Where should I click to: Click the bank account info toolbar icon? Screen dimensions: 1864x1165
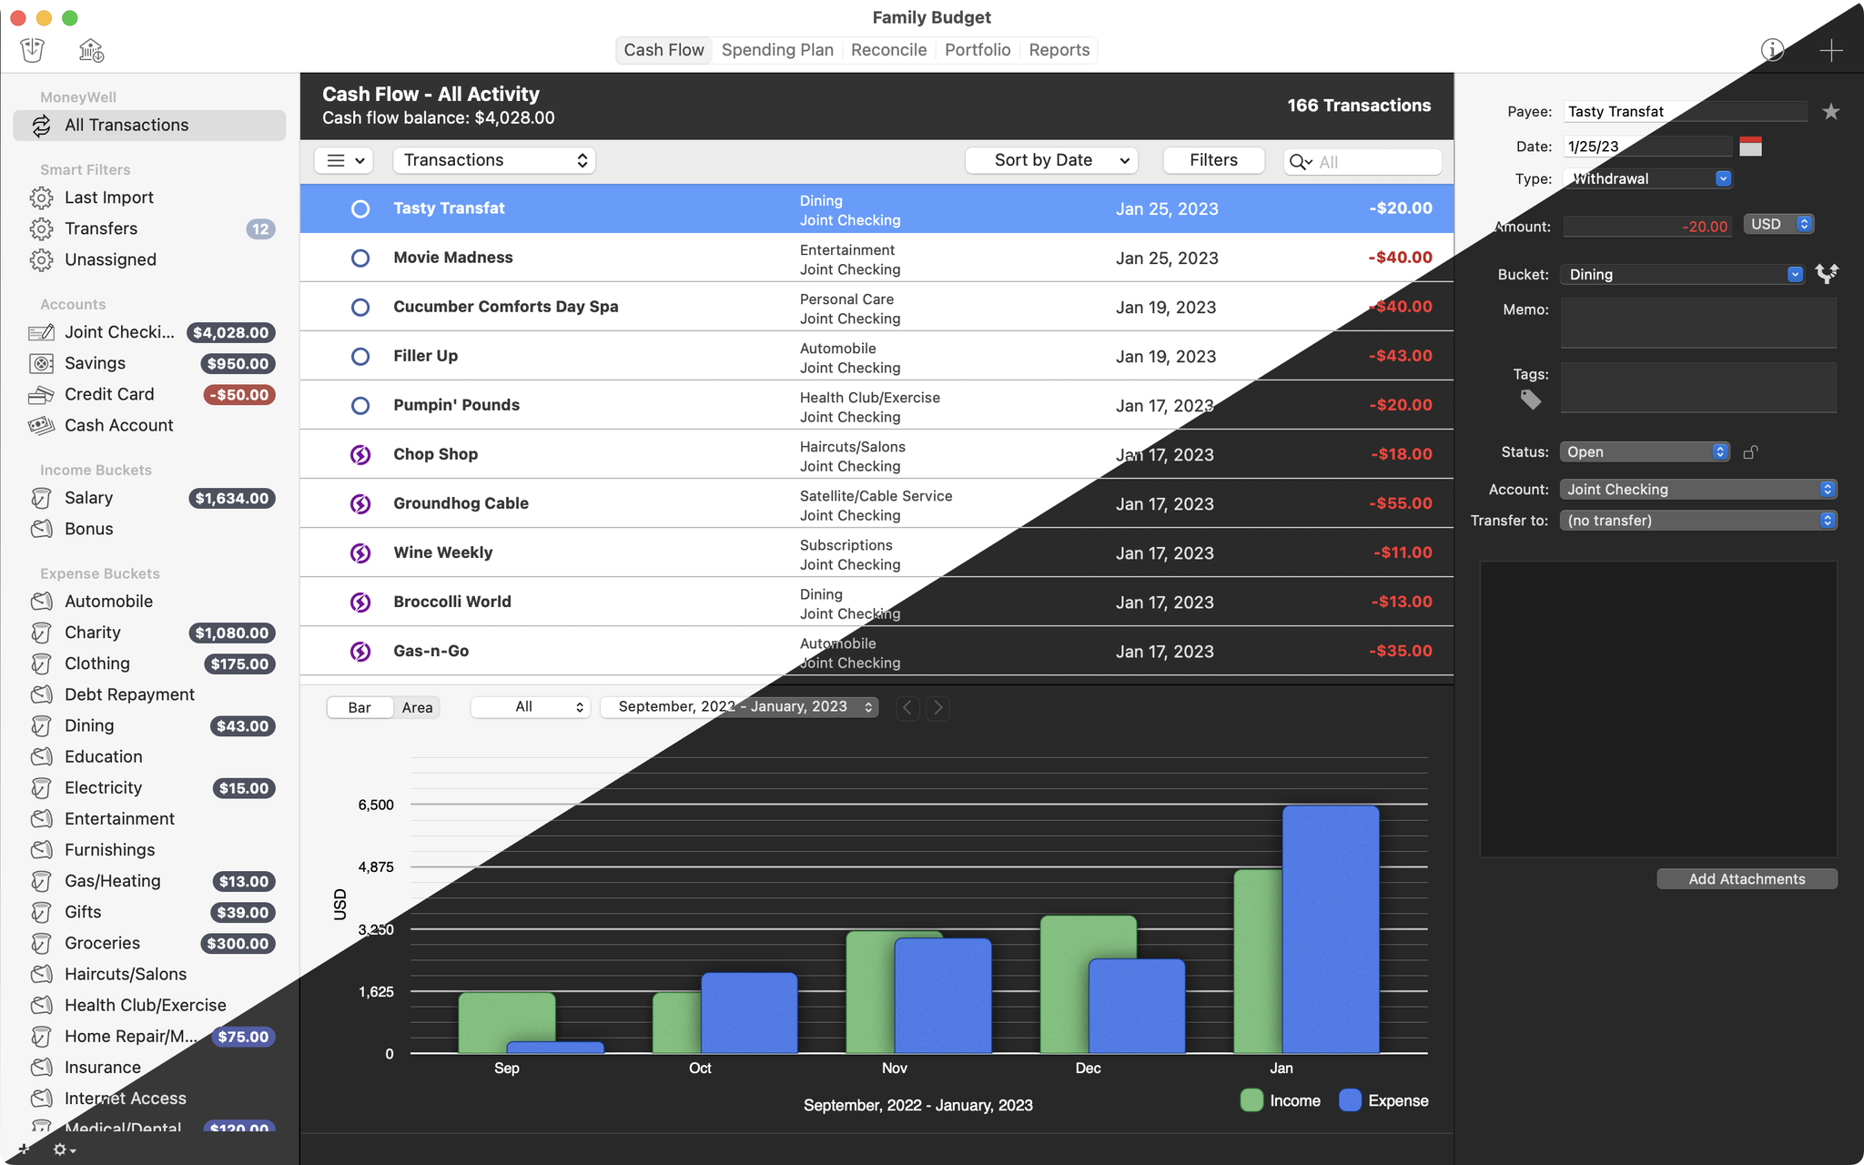(x=91, y=50)
